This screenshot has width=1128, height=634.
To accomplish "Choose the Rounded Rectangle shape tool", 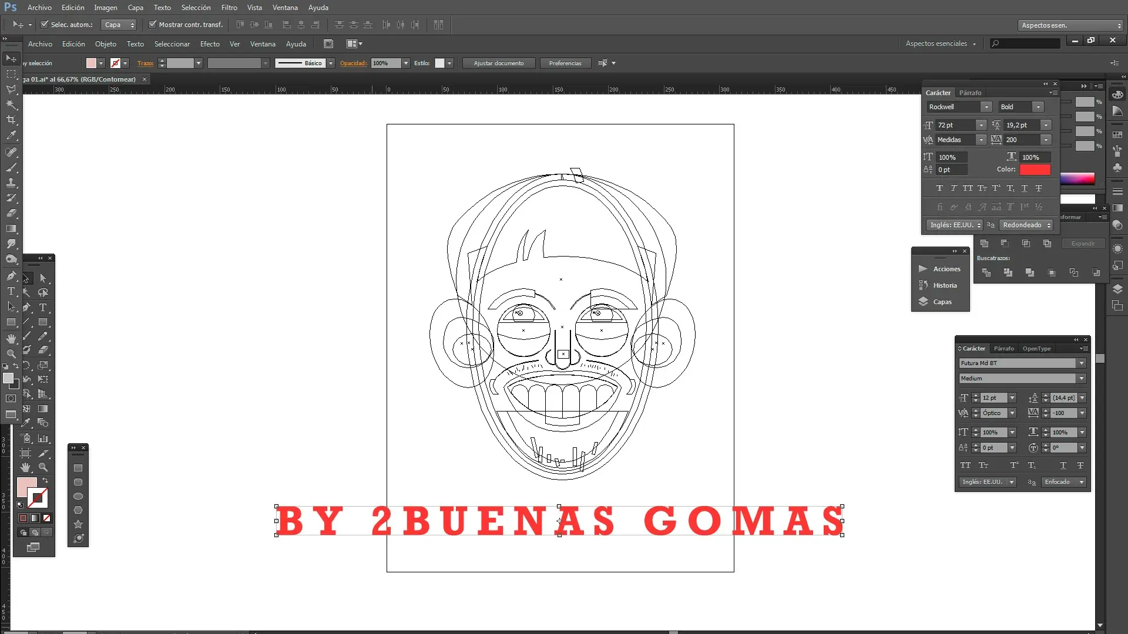I will [x=78, y=482].
